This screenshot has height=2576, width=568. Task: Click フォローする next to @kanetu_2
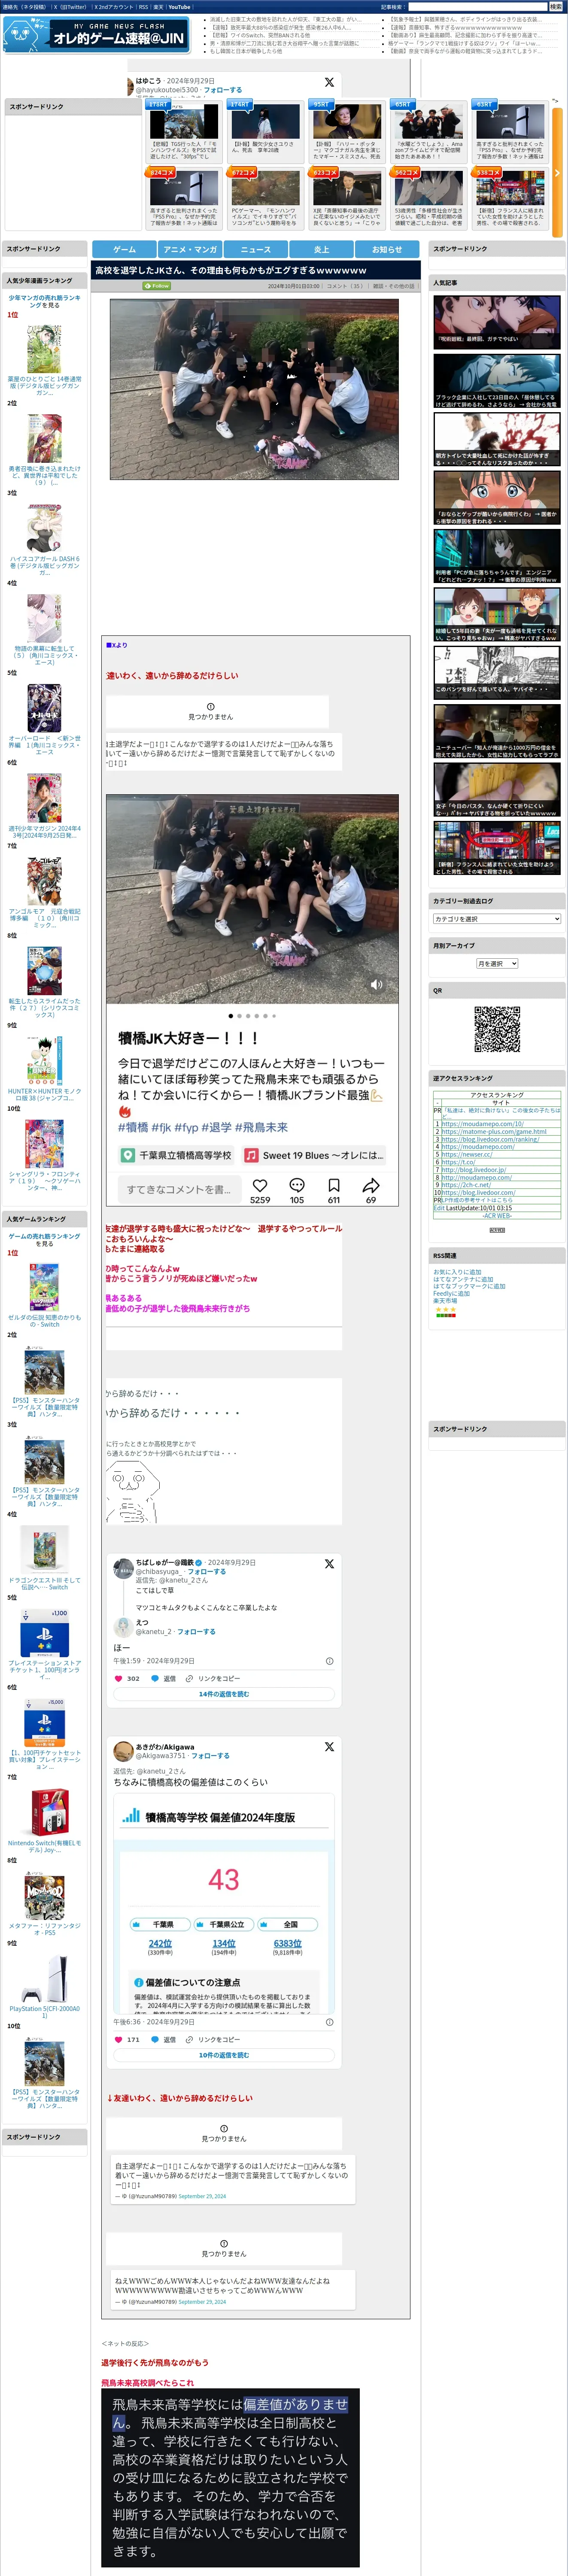coord(196,1631)
